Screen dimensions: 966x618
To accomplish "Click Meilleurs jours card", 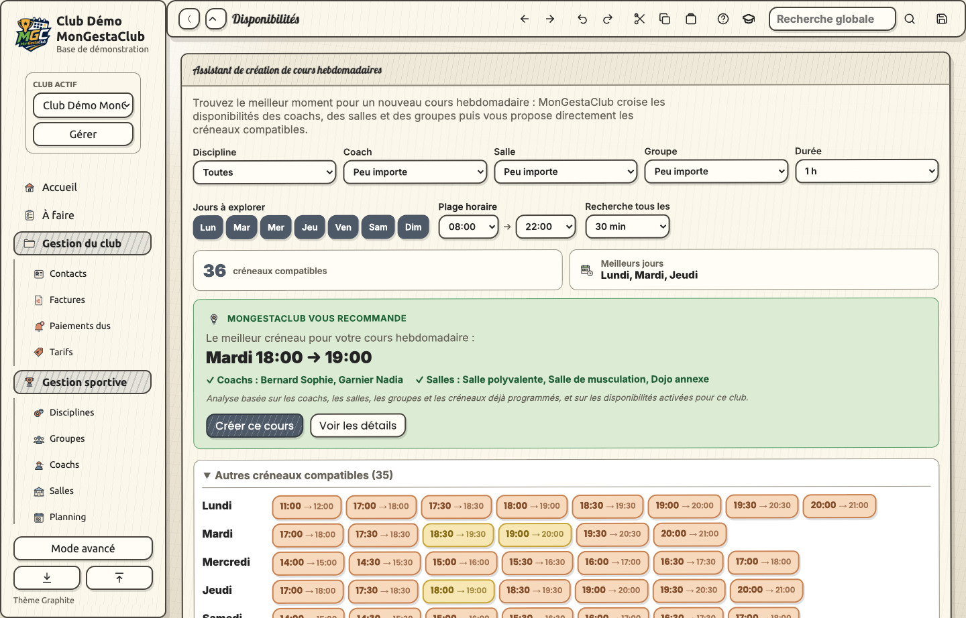I will pyautogui.click(x=754, y=269).
